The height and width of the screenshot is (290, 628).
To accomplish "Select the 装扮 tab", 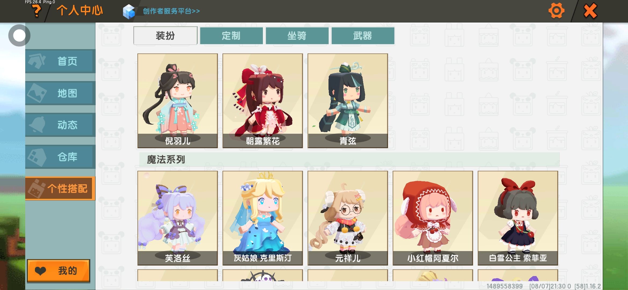I will point(165,36).
